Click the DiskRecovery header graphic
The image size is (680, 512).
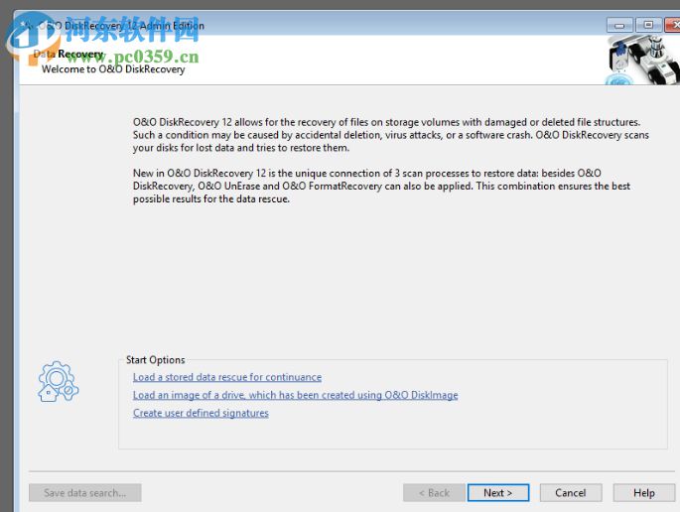[x=642, y=60]
